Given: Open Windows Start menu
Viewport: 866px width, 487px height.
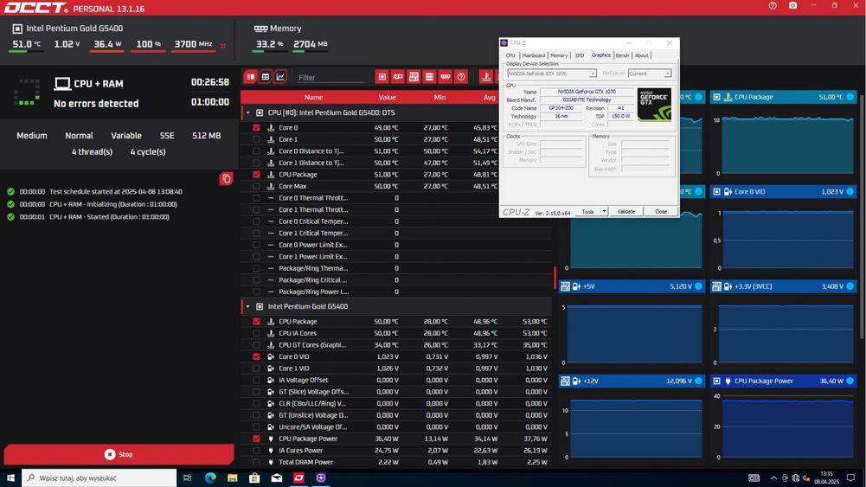Looking at the screenshot, I should [x=10, y=477].
